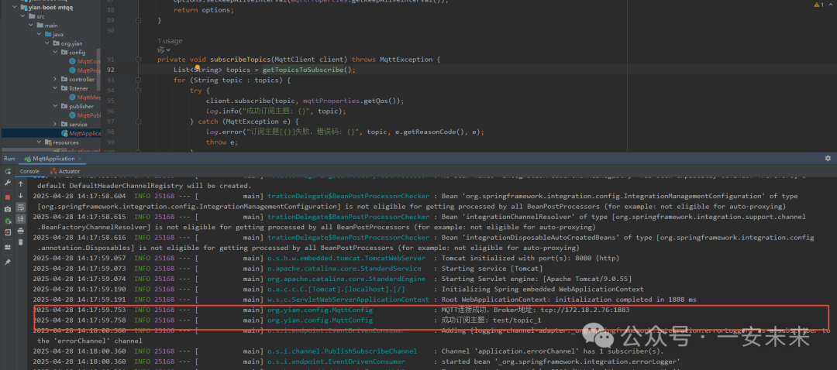
Task: Click the camera thread dump icon
Action: click(7, 209)
